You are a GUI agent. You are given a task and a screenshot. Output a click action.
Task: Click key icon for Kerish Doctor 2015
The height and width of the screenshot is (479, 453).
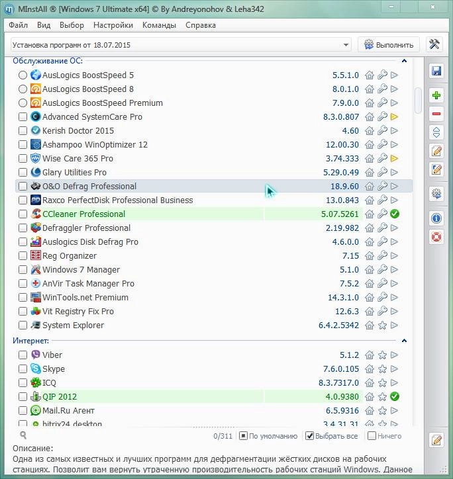(382, 130)
